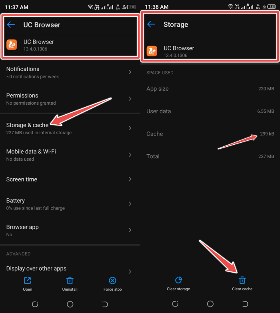The image size is (280, 313).
Task: Tap the Storage screen title
Action: 176,24
